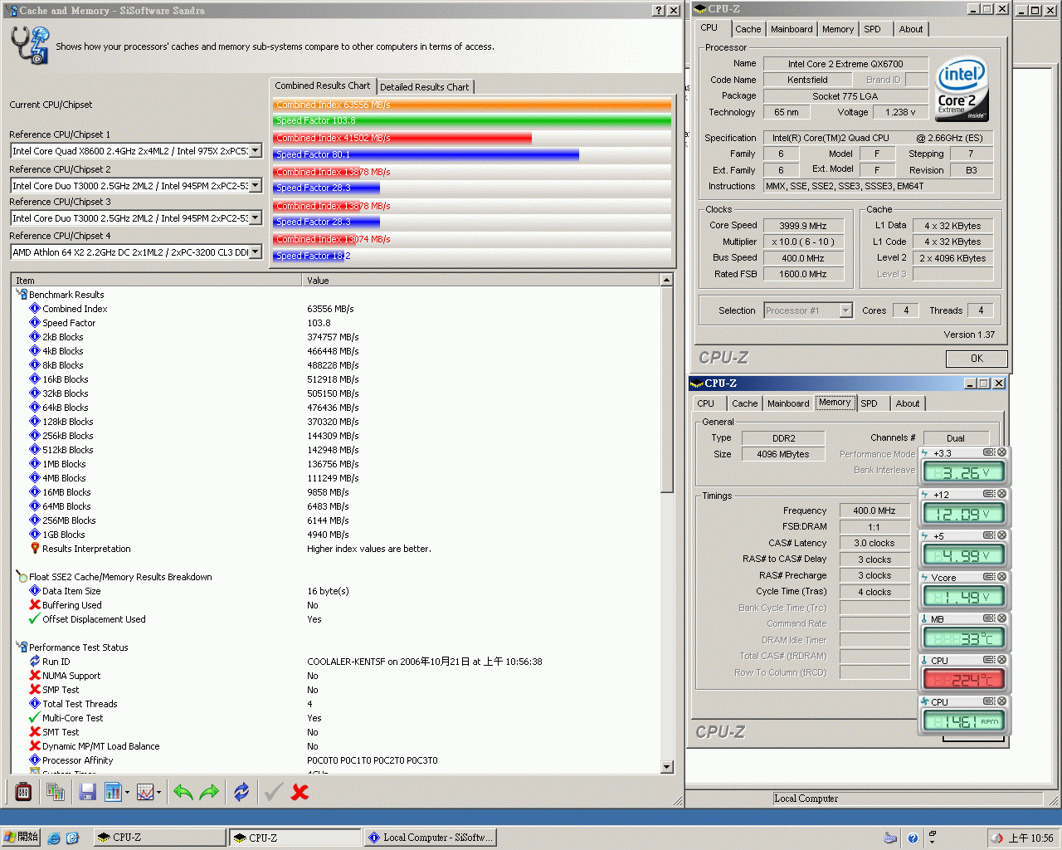Viewport: 1062px width, 850px height.
Task: Open SPD tab in the CPU-Z processor window
Action: click(872, 29)
